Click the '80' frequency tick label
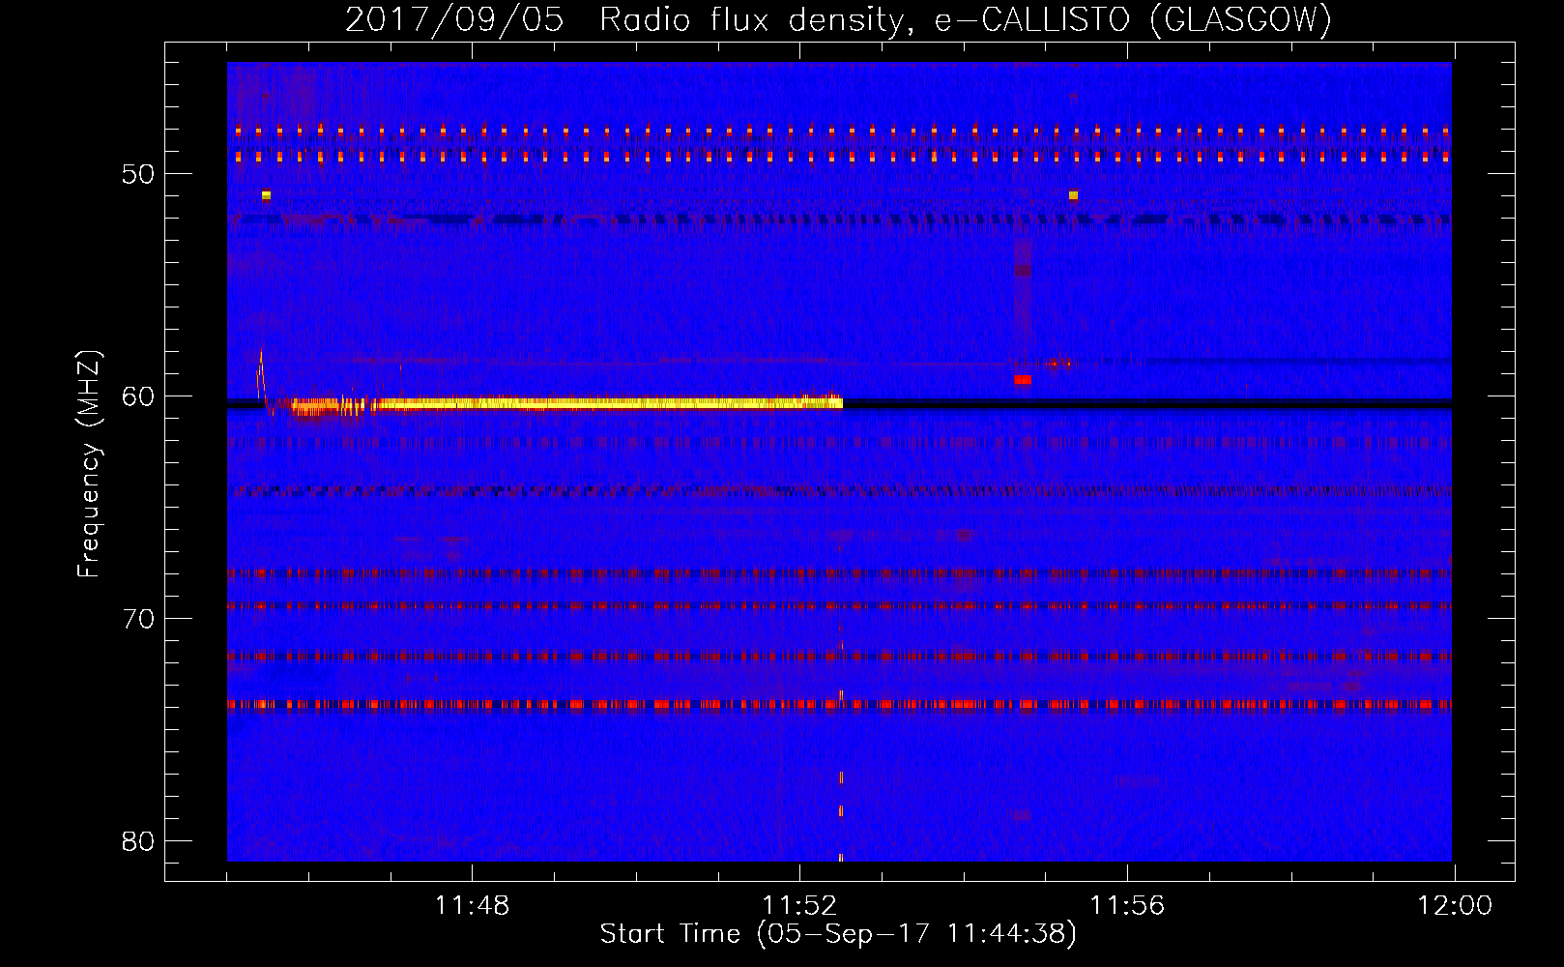 tap(138, 841)
